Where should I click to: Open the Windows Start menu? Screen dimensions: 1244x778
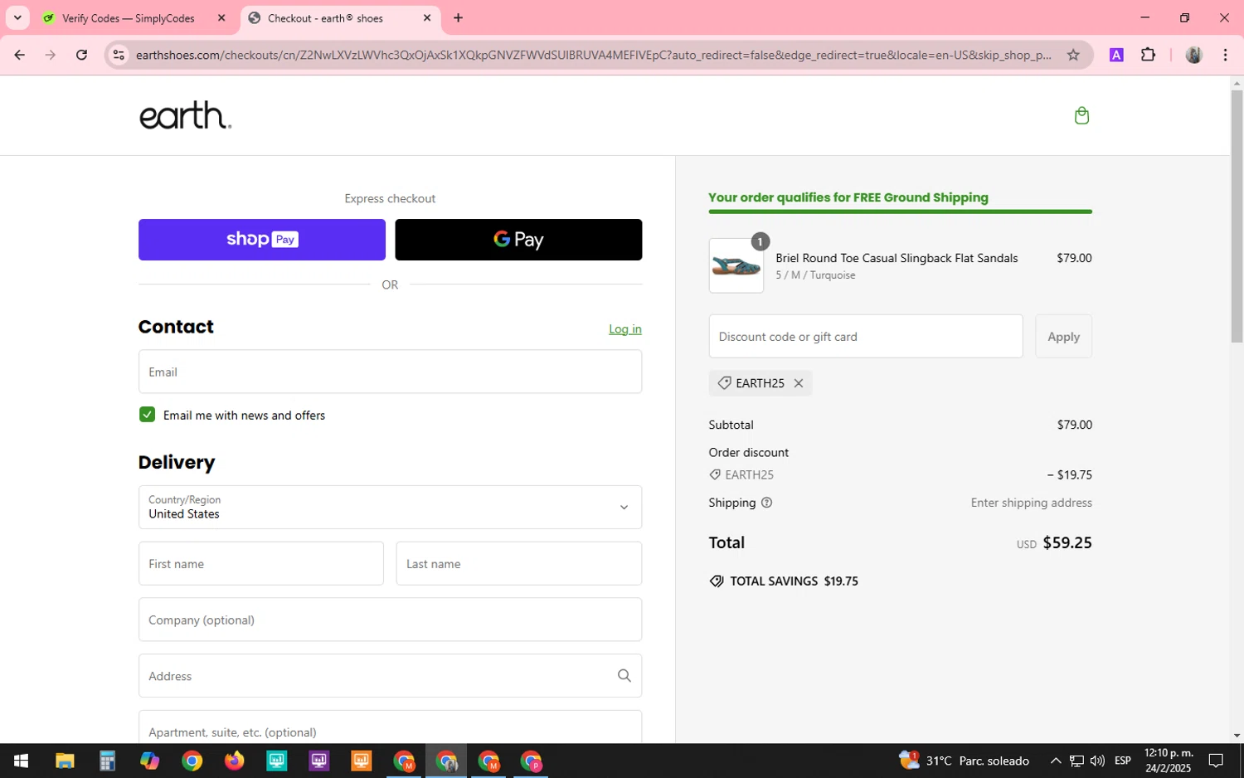point(21,761)
